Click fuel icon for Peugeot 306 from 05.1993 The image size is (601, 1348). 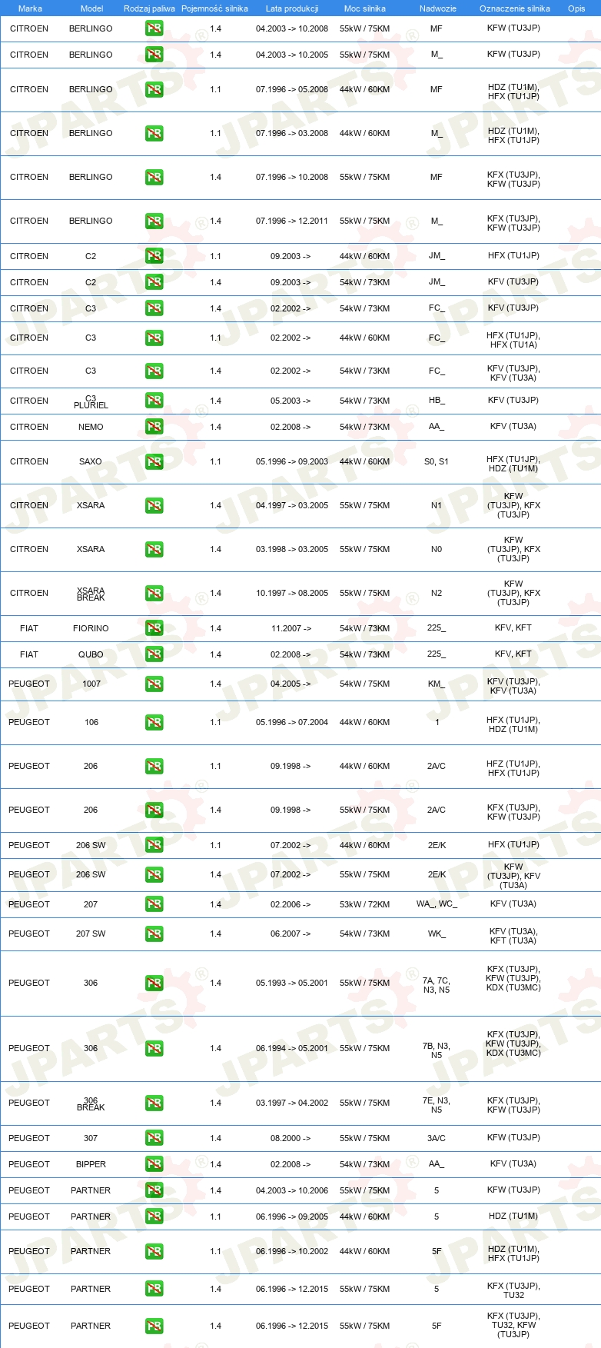[154, 983]
